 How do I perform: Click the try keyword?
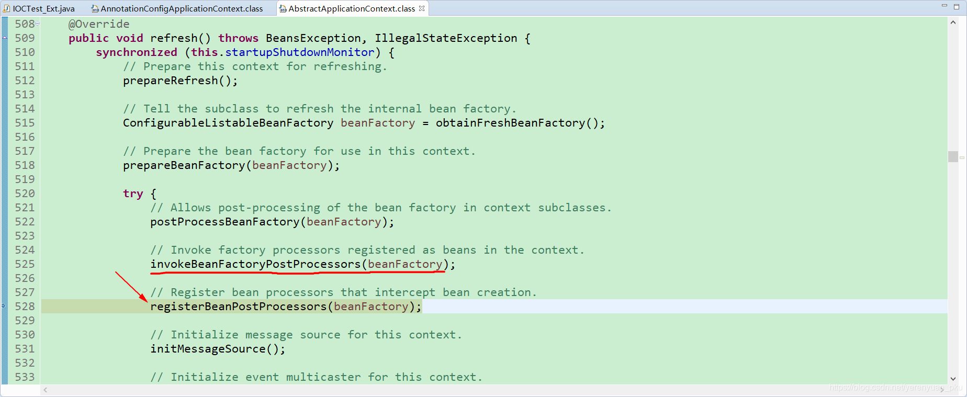click(133, 194)
